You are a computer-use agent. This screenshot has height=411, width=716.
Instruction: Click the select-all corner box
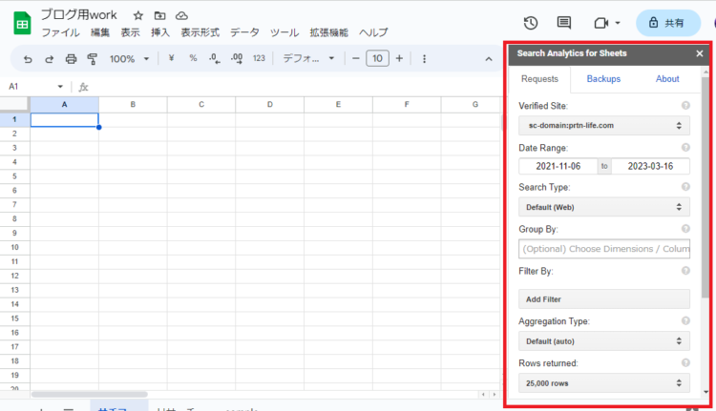click(x=14, y=105)
